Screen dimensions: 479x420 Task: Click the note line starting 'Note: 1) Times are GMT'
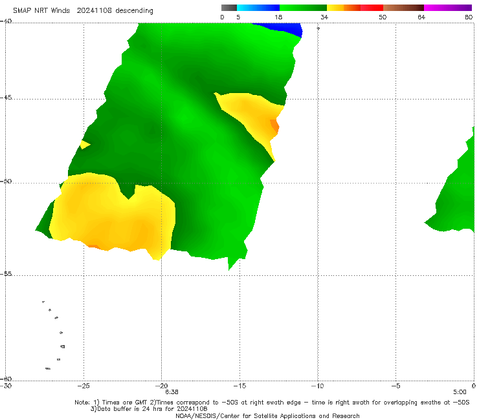pos(272,402)
